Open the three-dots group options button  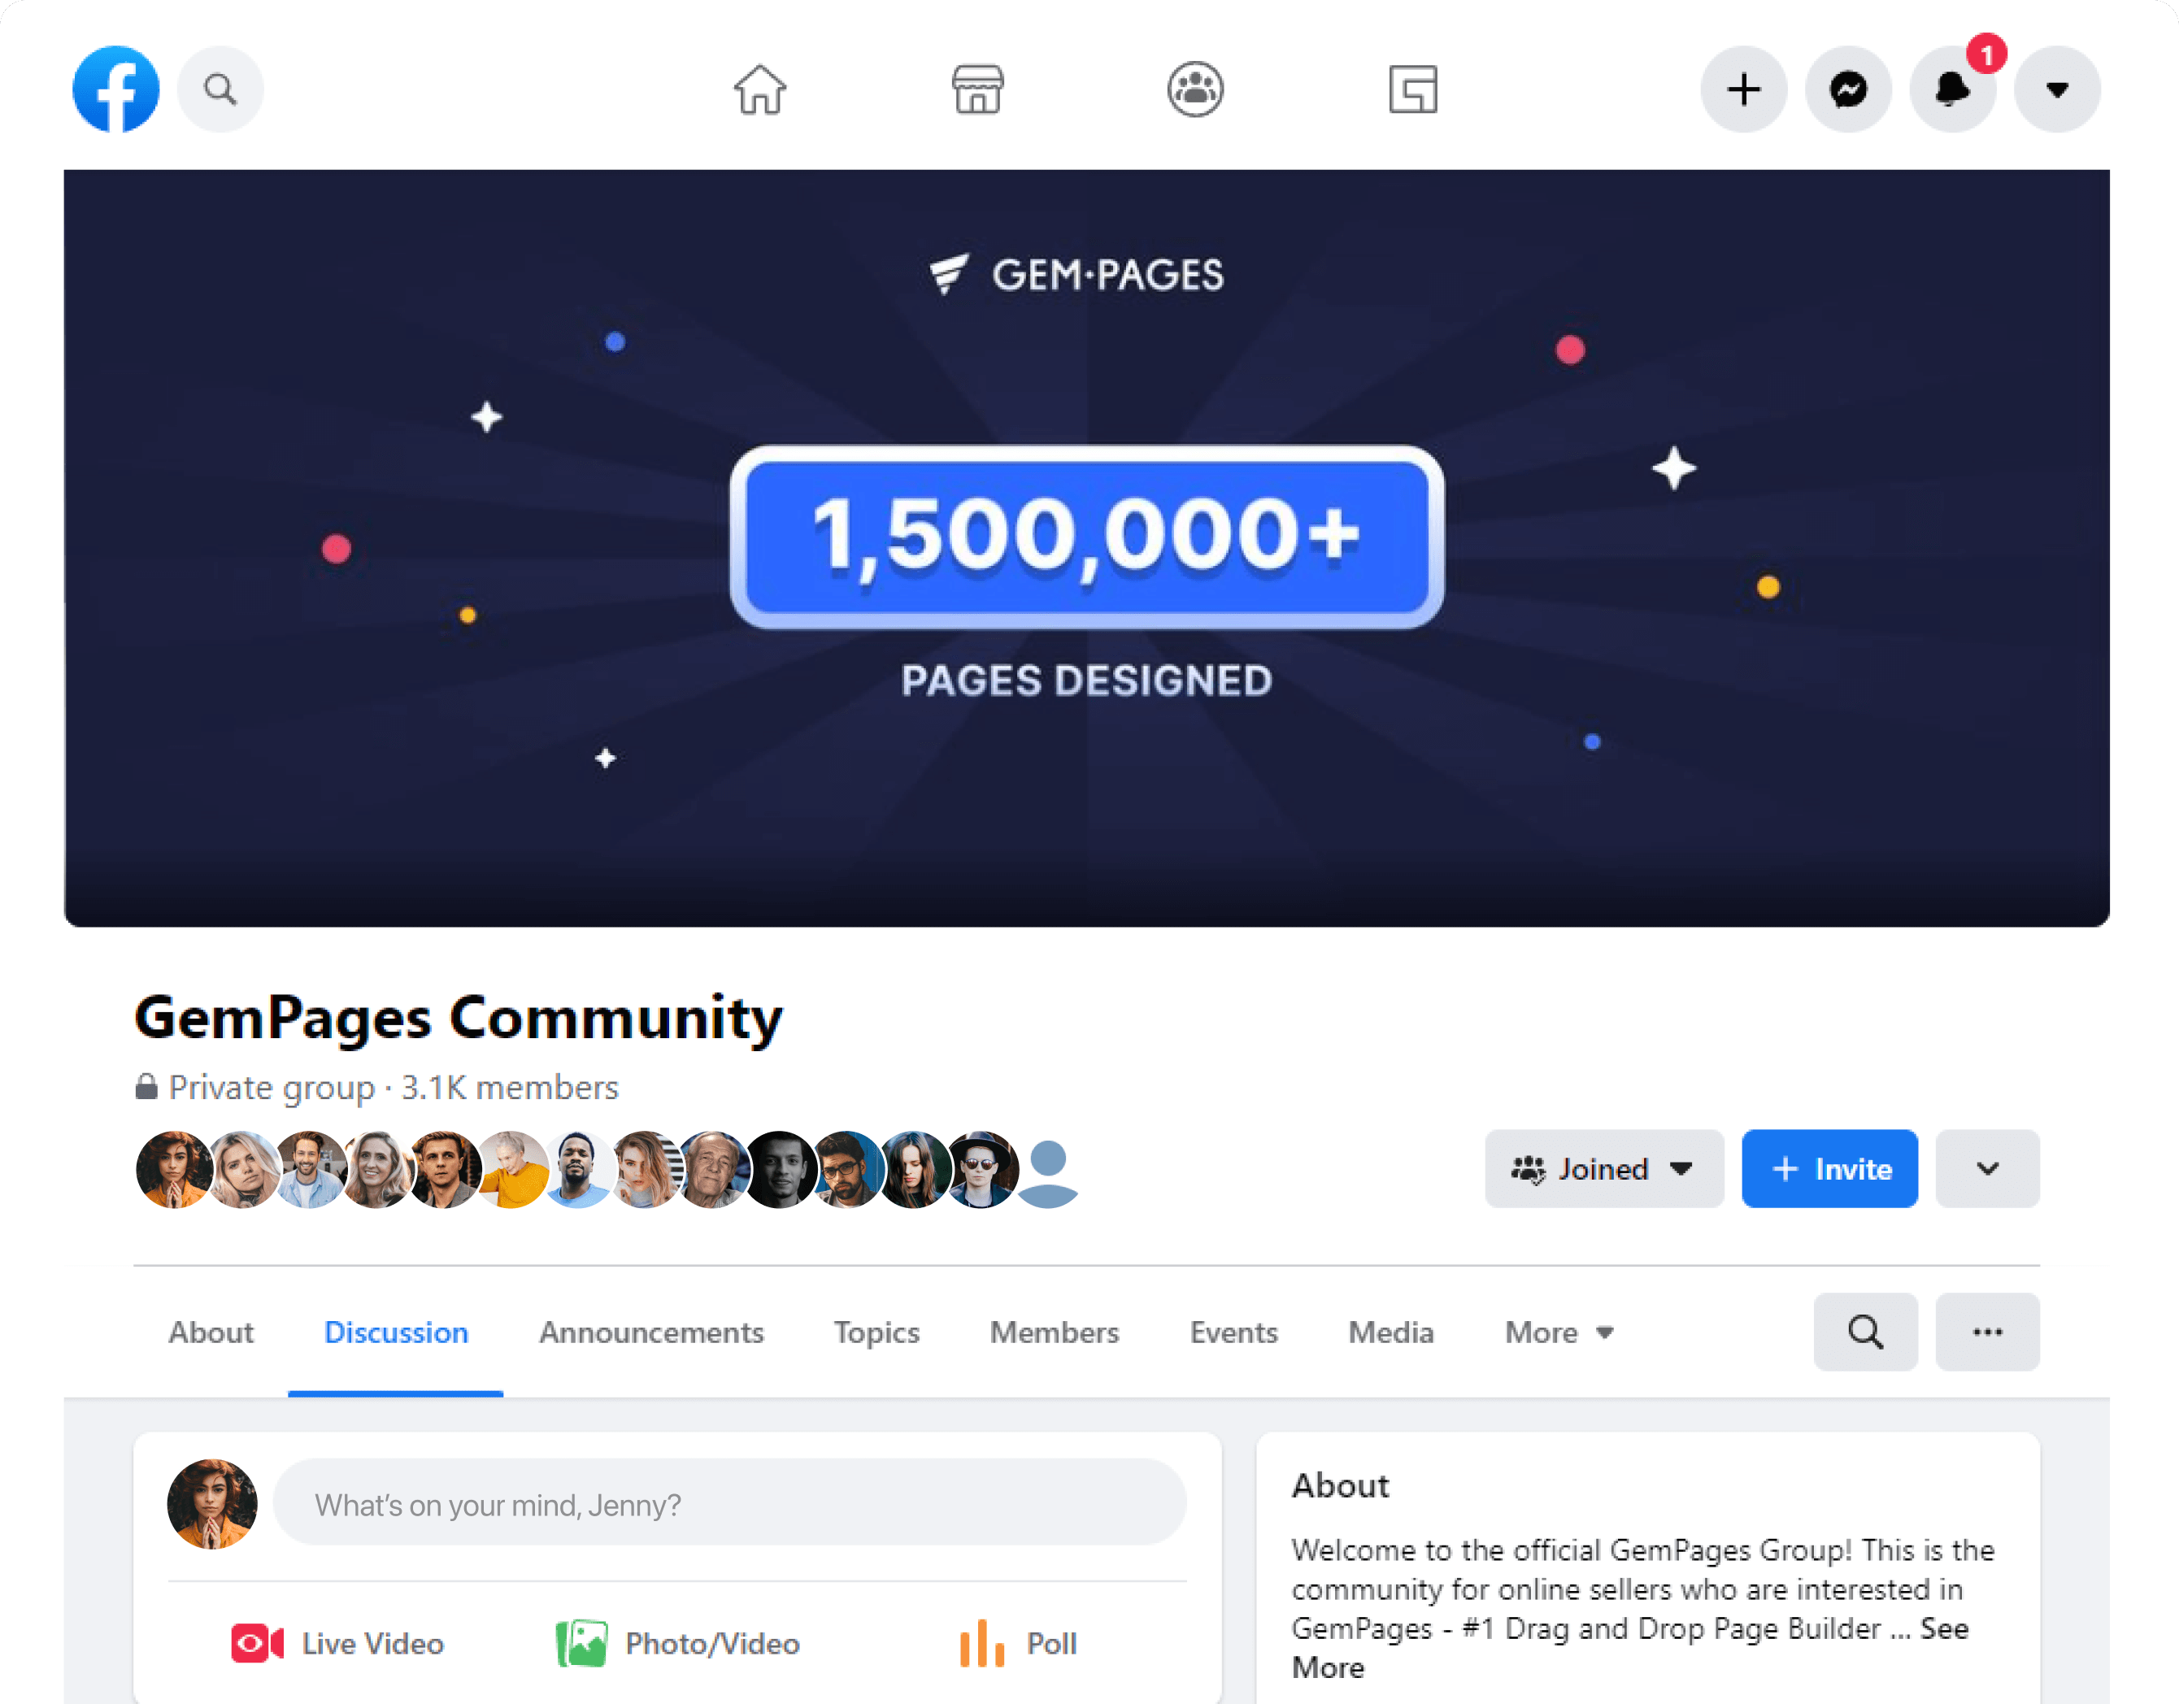[x=1987, y=1332]
